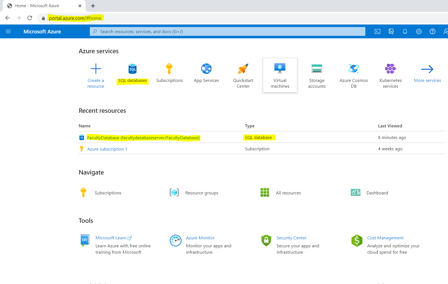This screenshot has height=284, width=448.
Task: Focus the Search resources, services, and docs box
Action: click(228, 31)
